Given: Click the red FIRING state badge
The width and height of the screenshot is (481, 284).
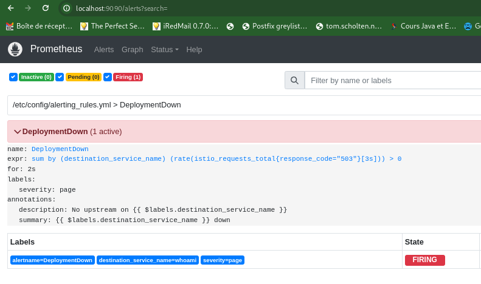Looking at the screenshot, I should point(424,260).
